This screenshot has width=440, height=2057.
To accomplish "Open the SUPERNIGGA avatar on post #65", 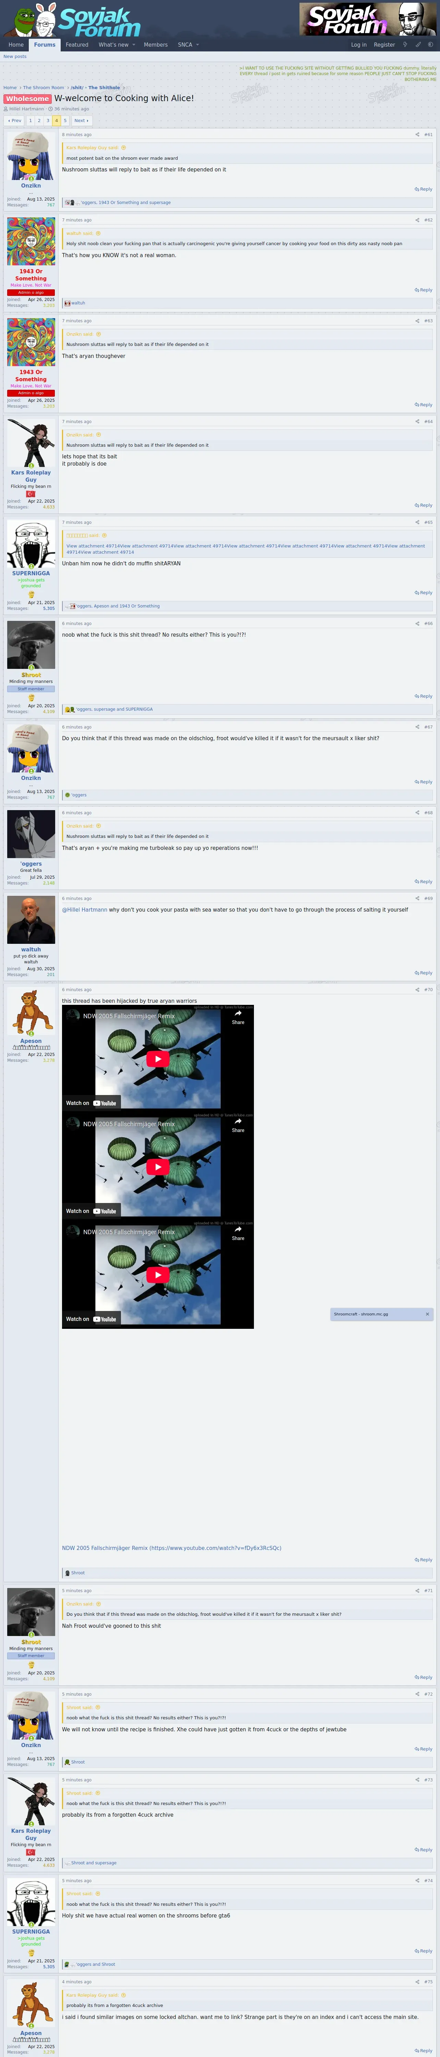I will (31, 544).
